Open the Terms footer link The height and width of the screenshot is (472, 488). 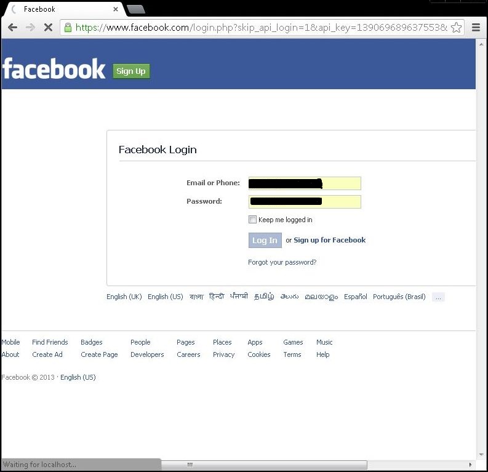(x=292, y=354)
